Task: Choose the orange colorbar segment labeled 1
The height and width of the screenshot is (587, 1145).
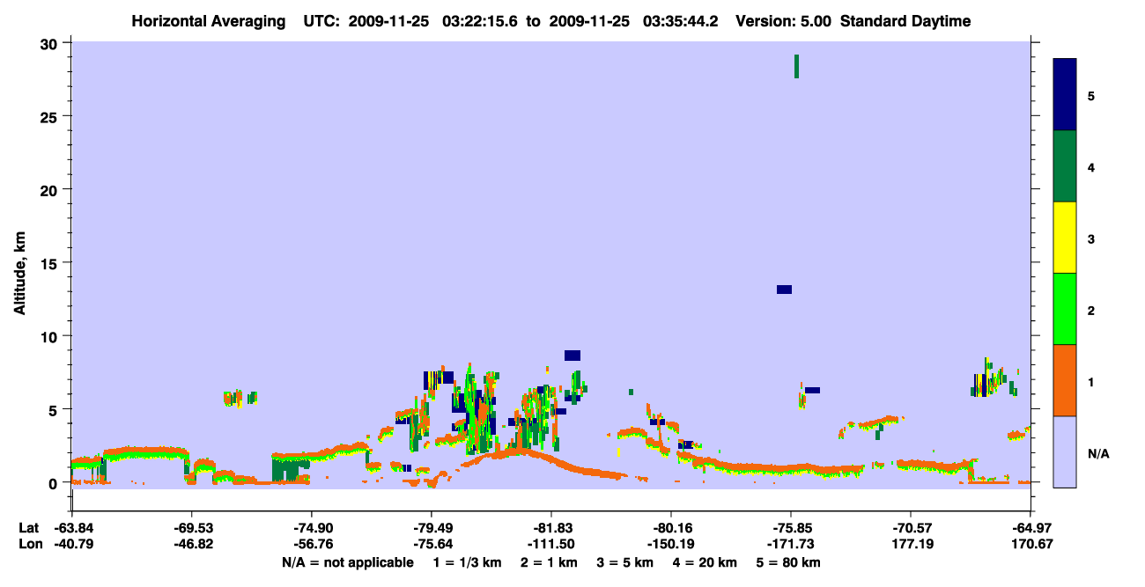Action: (x=1065, y=380)
